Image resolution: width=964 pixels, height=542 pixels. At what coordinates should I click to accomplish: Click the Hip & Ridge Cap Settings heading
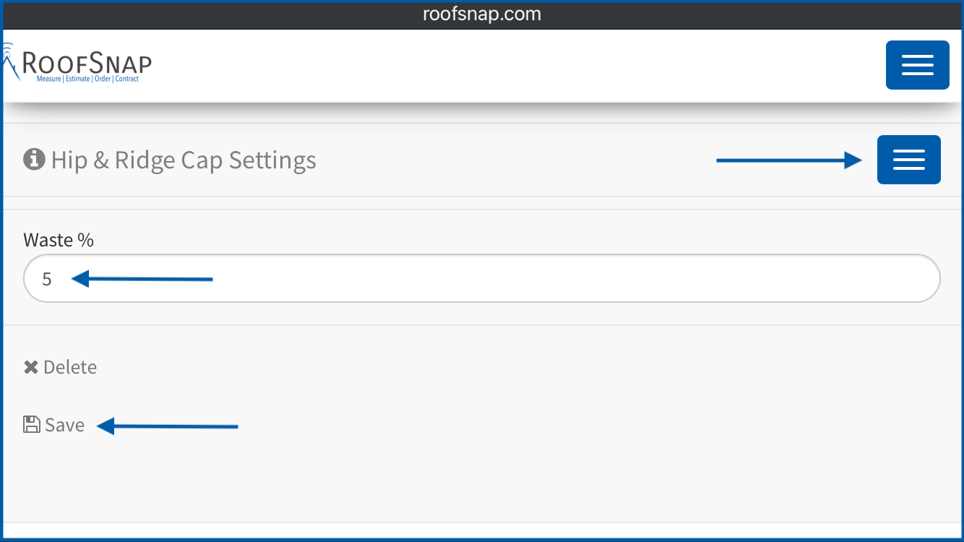[x=184, y=160]
